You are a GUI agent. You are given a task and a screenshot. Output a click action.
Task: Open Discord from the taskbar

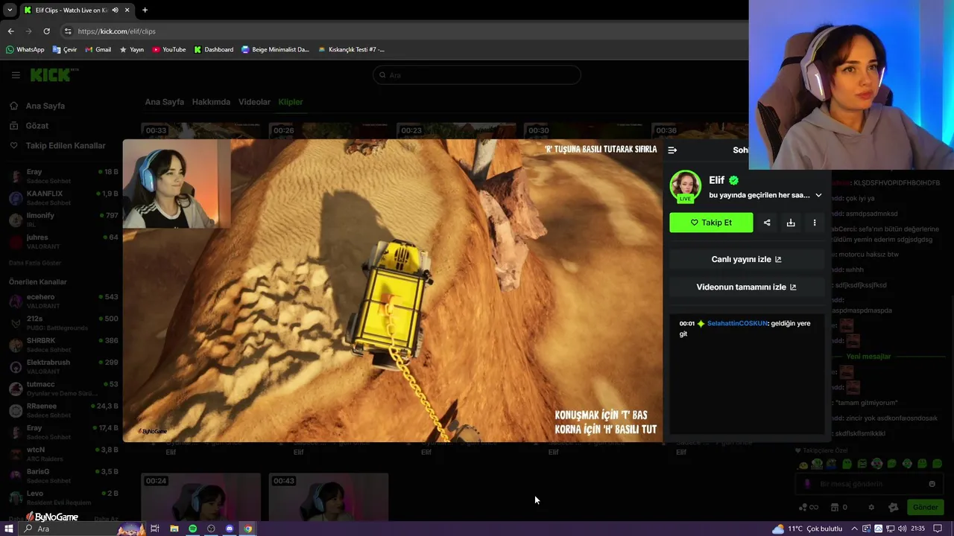click(x=230, y=529)
